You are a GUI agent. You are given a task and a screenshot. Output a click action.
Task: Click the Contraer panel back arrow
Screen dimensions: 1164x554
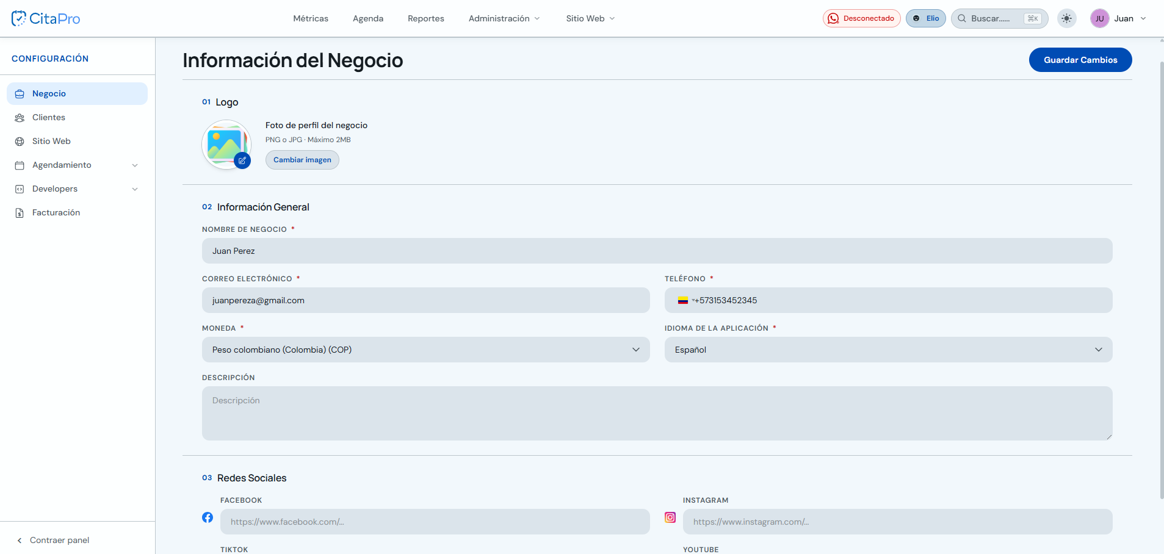tap(20, 540)
